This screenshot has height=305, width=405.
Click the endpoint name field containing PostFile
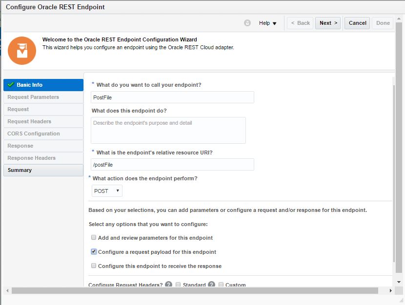tap(172, 97)
